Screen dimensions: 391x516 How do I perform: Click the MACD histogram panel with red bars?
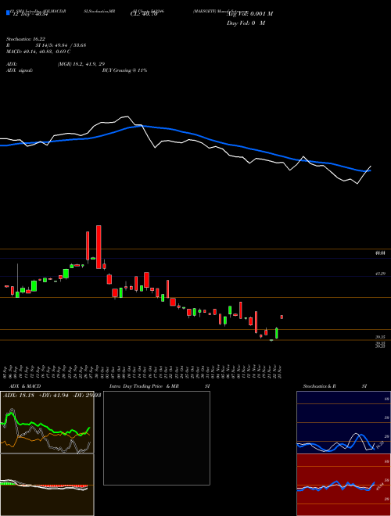pos(47,485)
